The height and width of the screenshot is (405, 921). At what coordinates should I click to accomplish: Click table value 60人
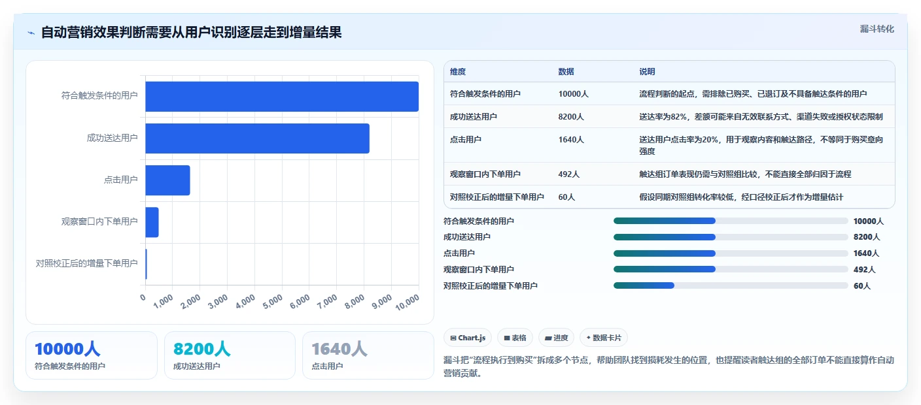566,197
